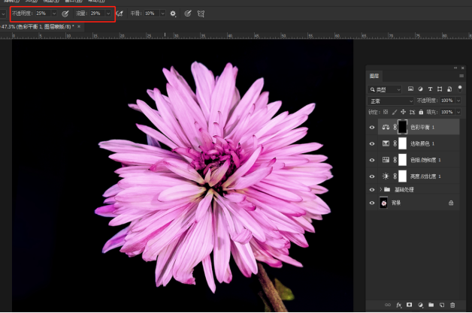Viewport: 472px width, 313px height.
Task: Collapse Layers panel with double arrows
Action: click(x=455, y=68)
